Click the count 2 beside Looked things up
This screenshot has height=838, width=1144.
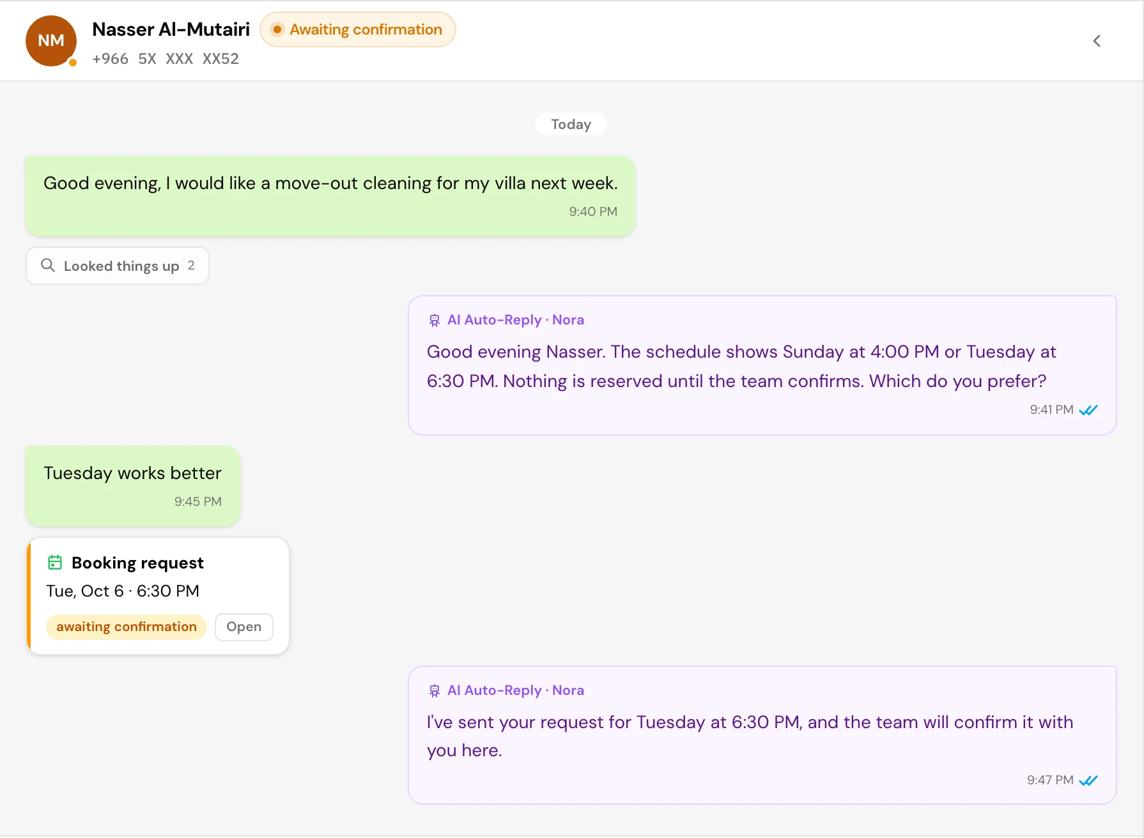tap(191, 265)
